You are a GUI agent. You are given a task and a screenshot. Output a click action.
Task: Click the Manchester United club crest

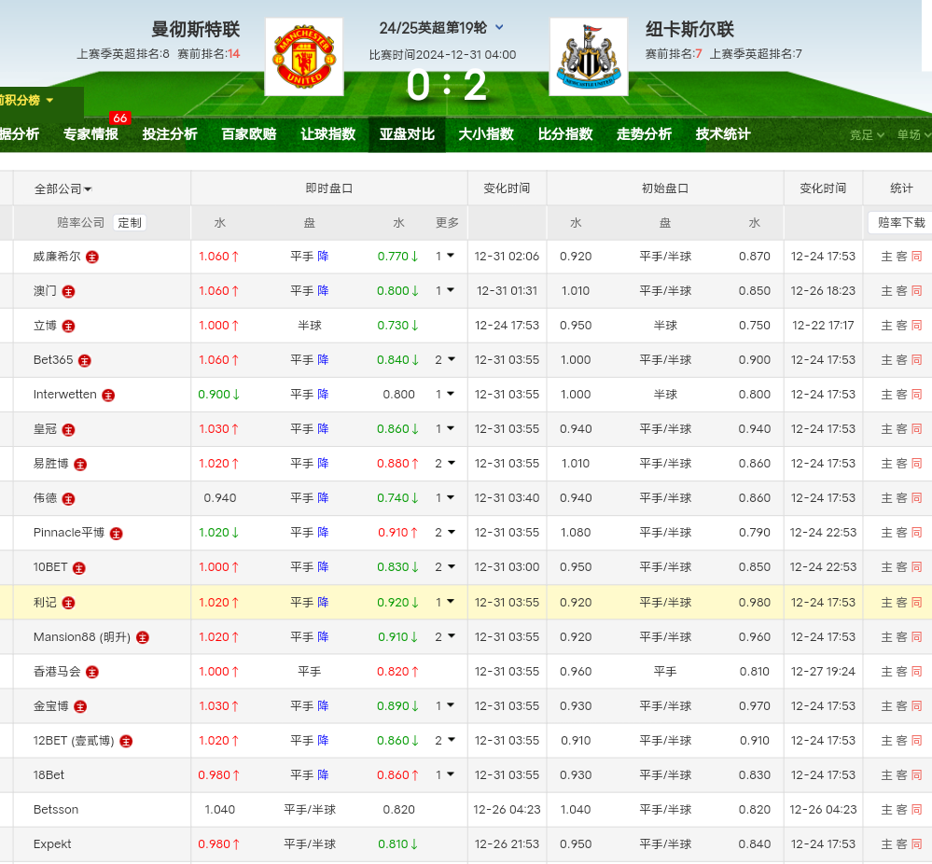304,57
